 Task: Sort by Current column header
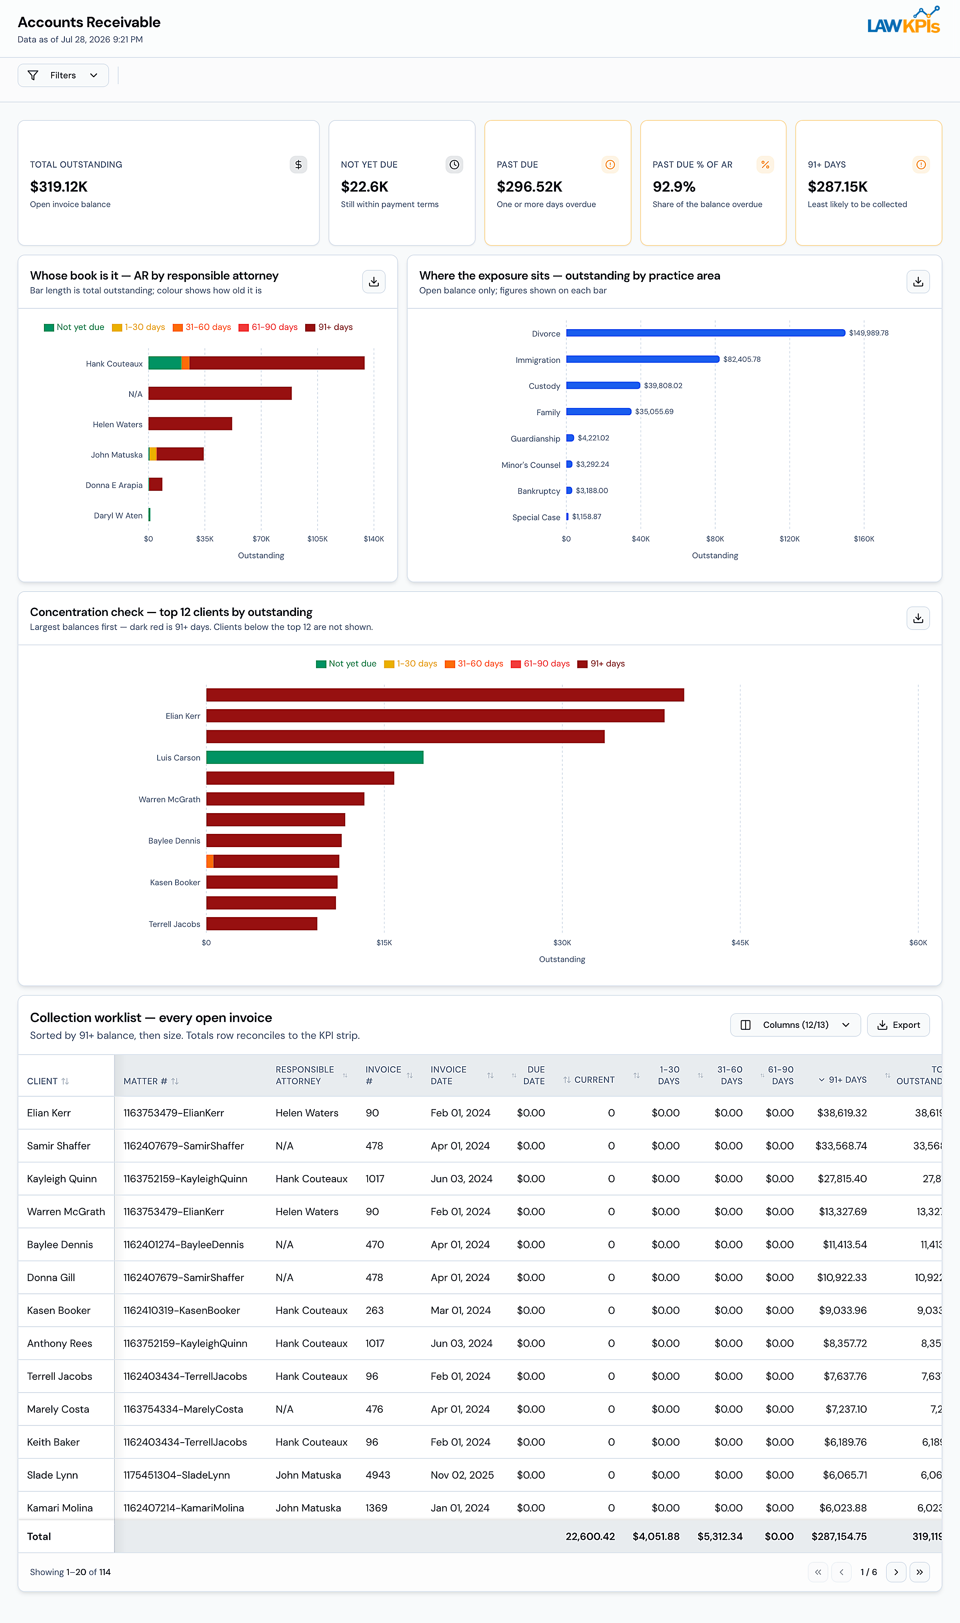tap(589, 1080)
